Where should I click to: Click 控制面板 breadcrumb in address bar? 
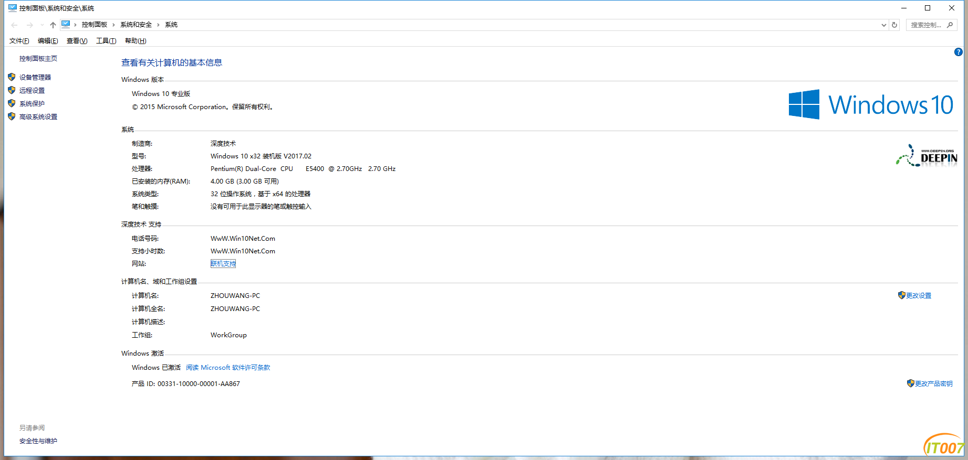point(95,25)
